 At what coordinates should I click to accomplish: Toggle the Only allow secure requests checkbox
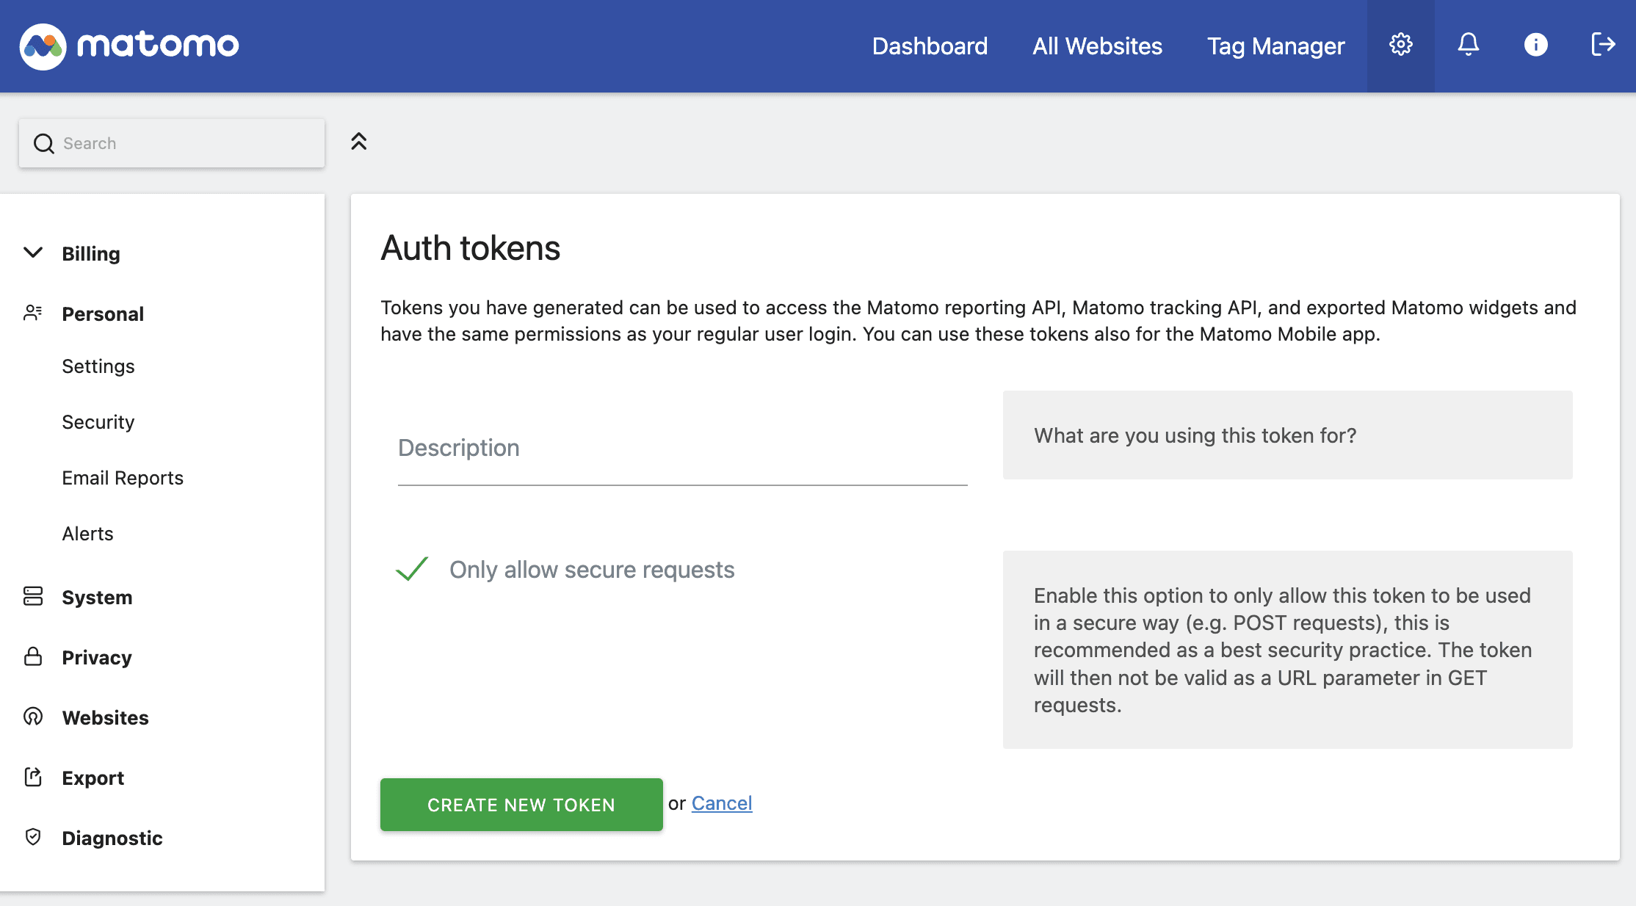pos(410,568)
